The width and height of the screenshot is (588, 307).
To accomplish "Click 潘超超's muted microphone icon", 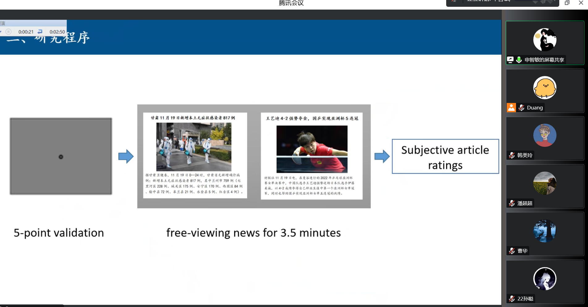I will (512, 203).
